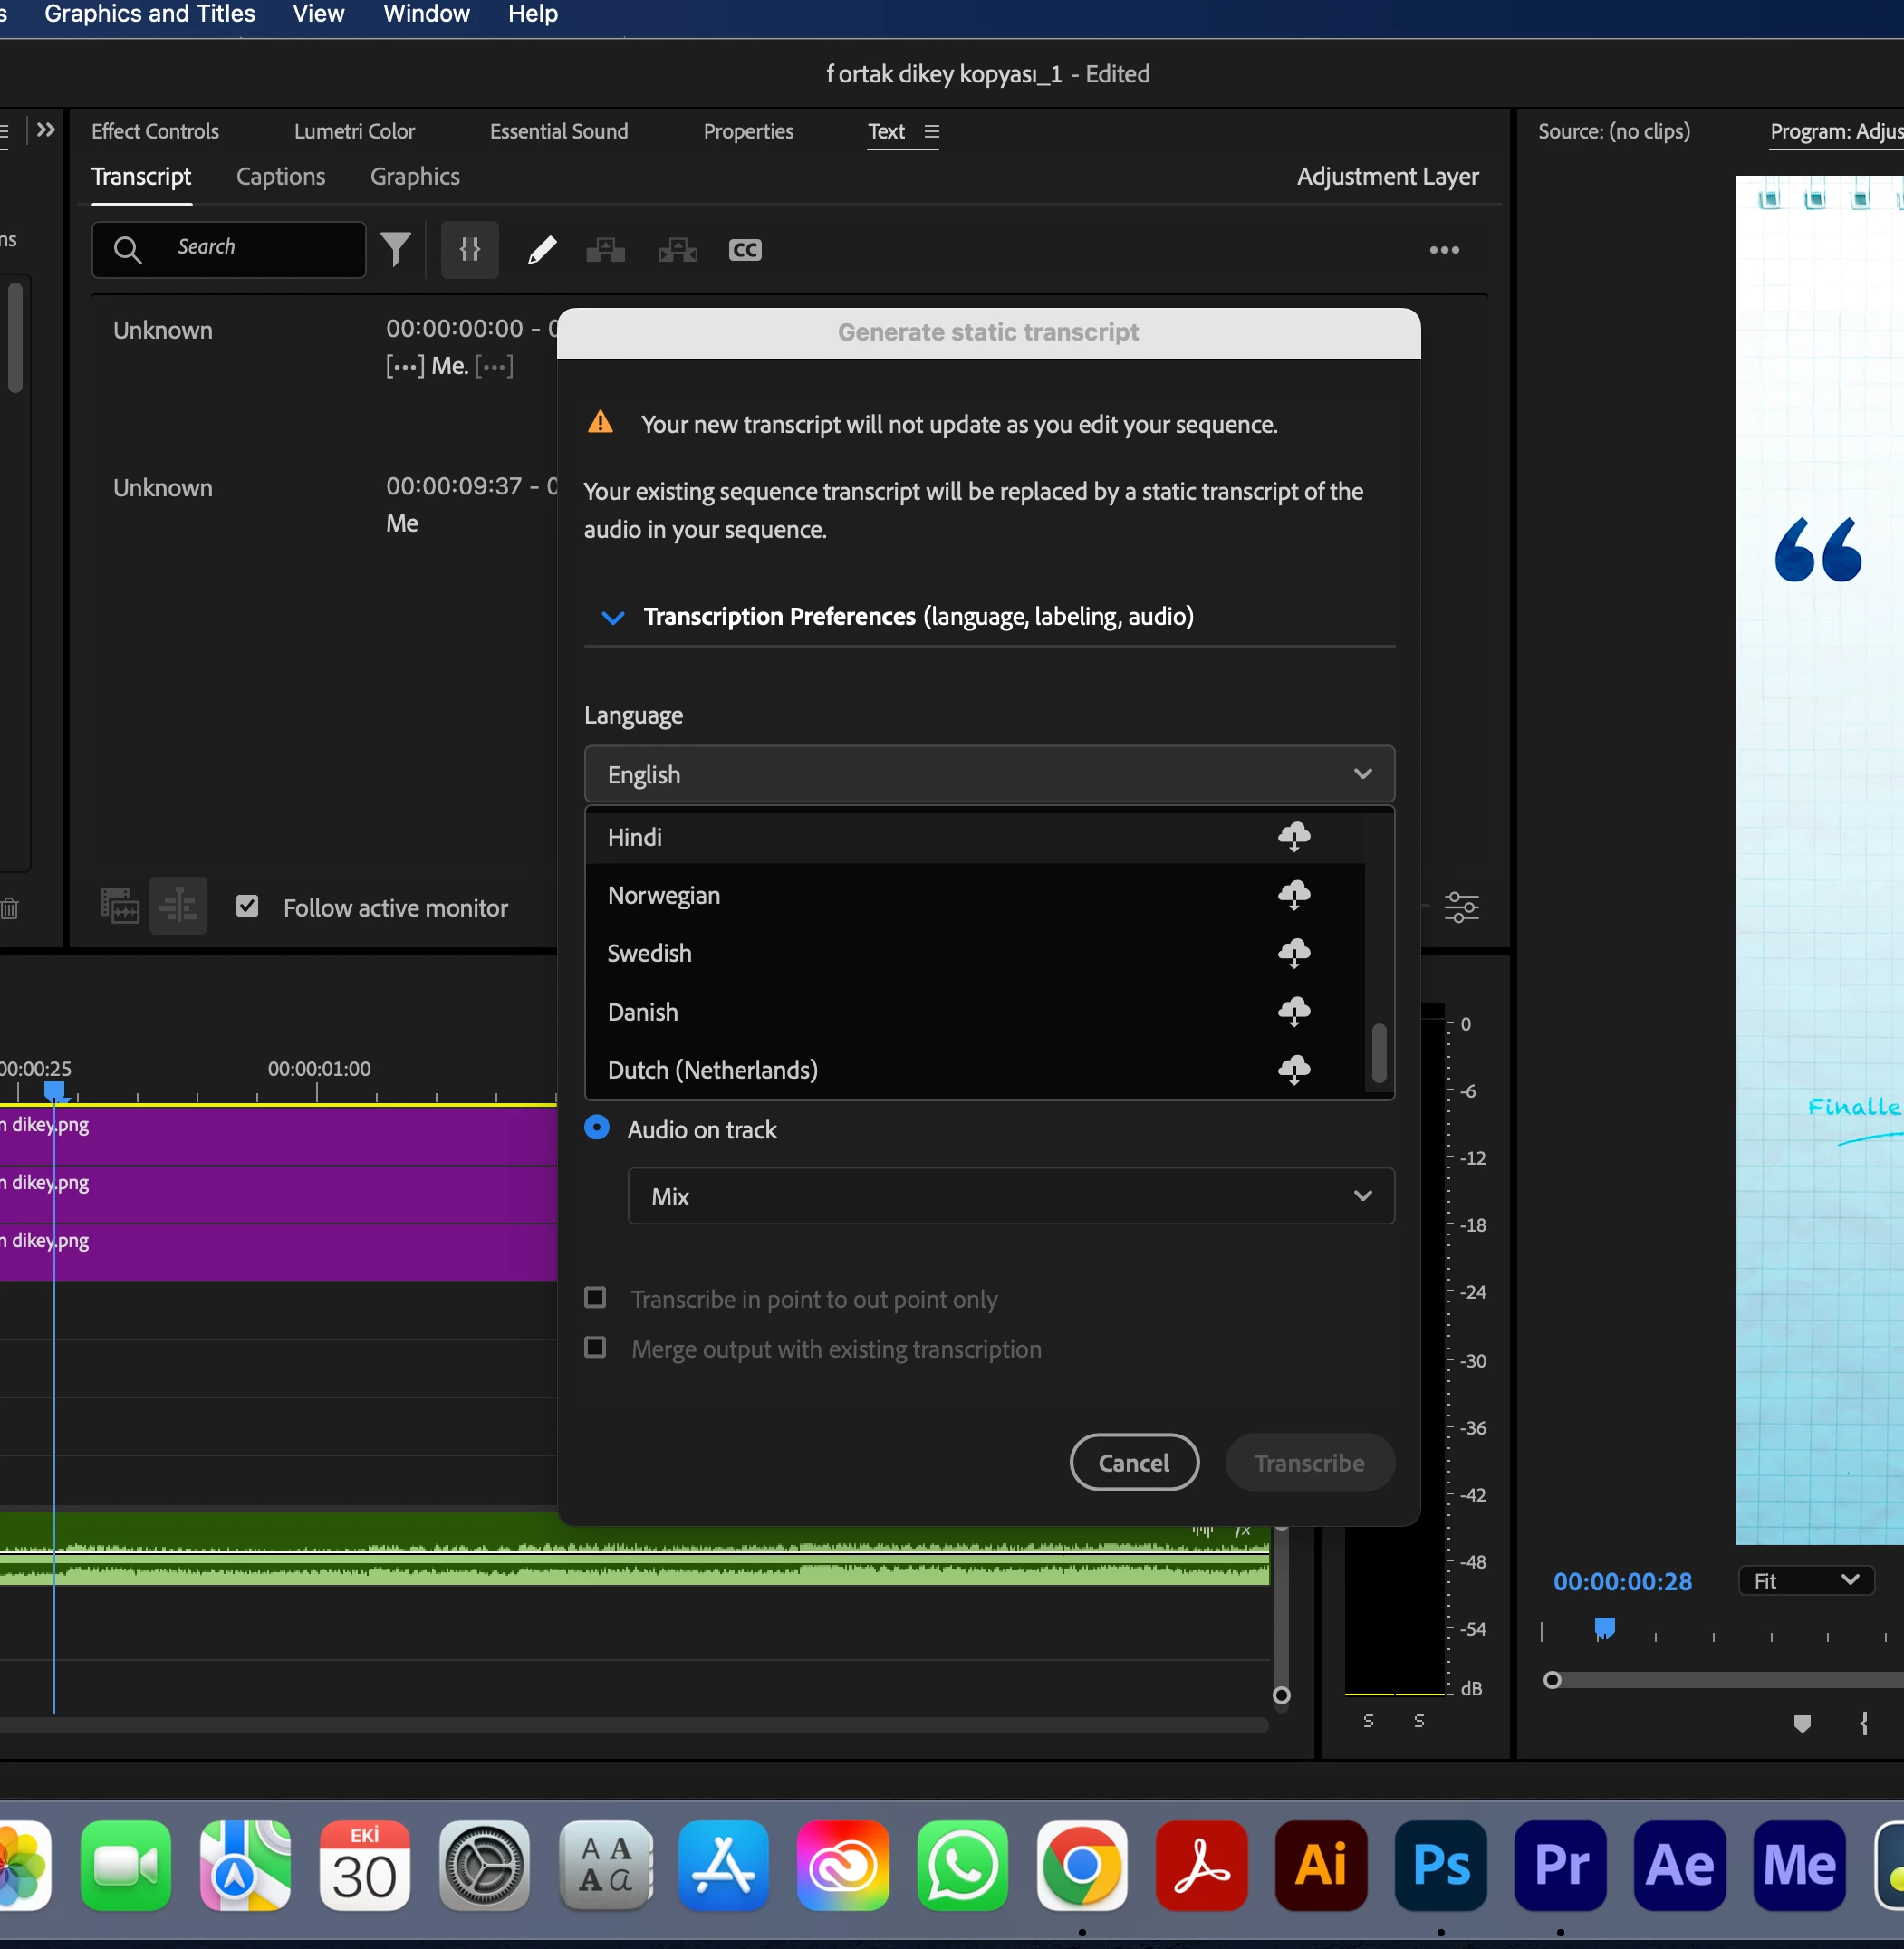The width and height of the screenshot is (1904, 1949).
Task: Click the filter funnel icon
Action: click(x=396, y=249)
